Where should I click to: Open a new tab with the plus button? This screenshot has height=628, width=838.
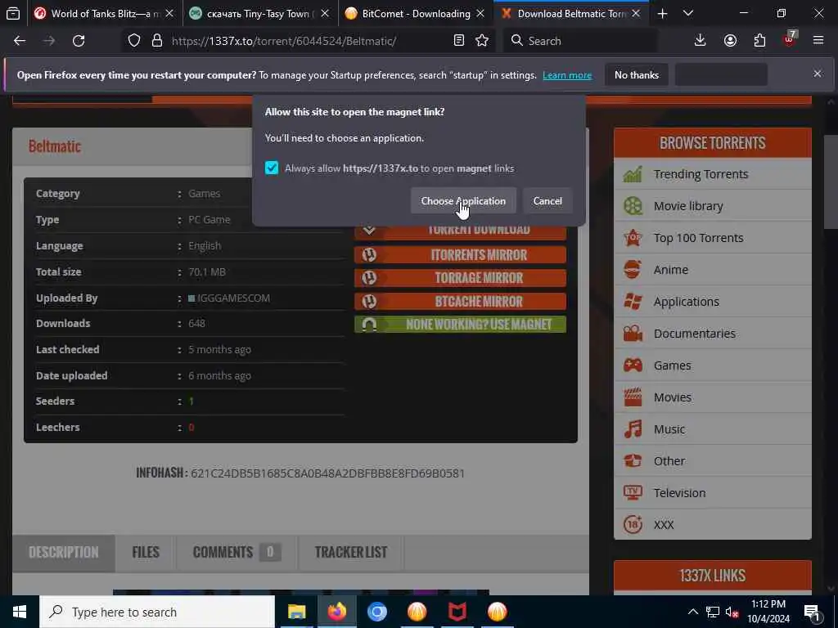[662, 13]
